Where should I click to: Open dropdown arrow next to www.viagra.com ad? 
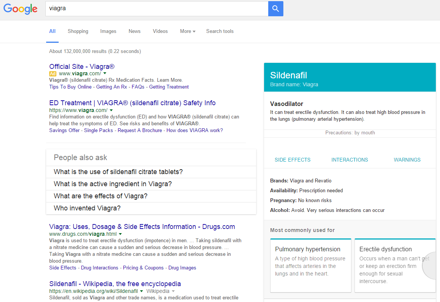pyautogui.click(x=105, y=73)
